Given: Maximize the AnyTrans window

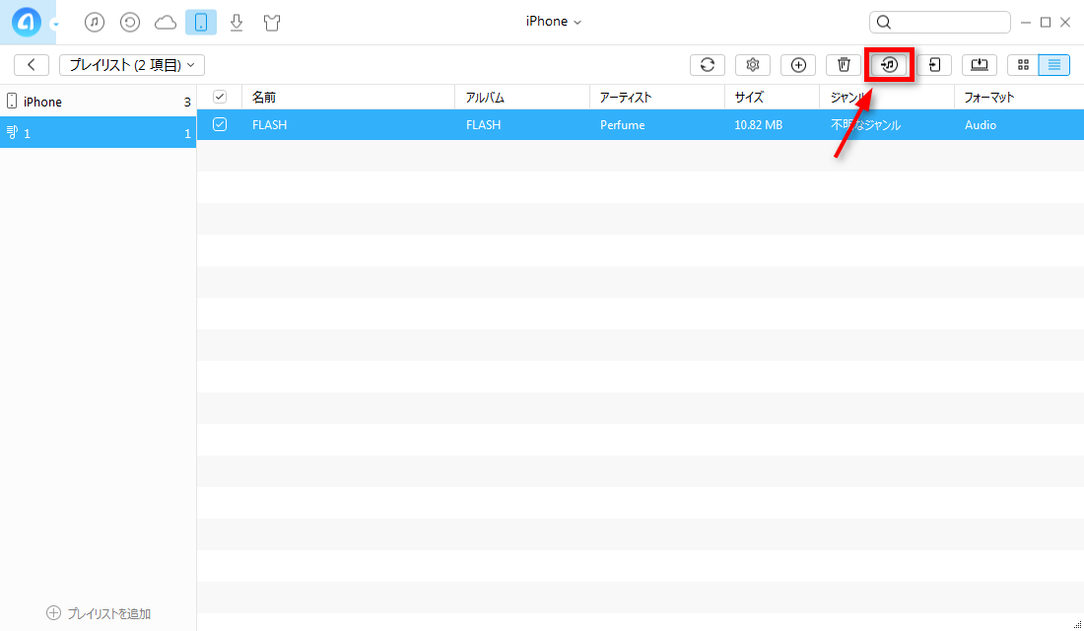Looking at the screenshot, I should click(1046, 23).
